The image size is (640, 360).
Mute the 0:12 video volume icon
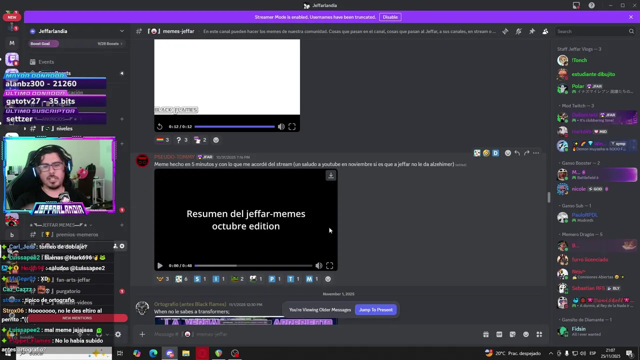click(281, 126)
